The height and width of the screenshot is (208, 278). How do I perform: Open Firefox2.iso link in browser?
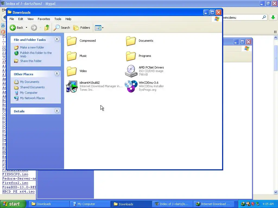15,183
